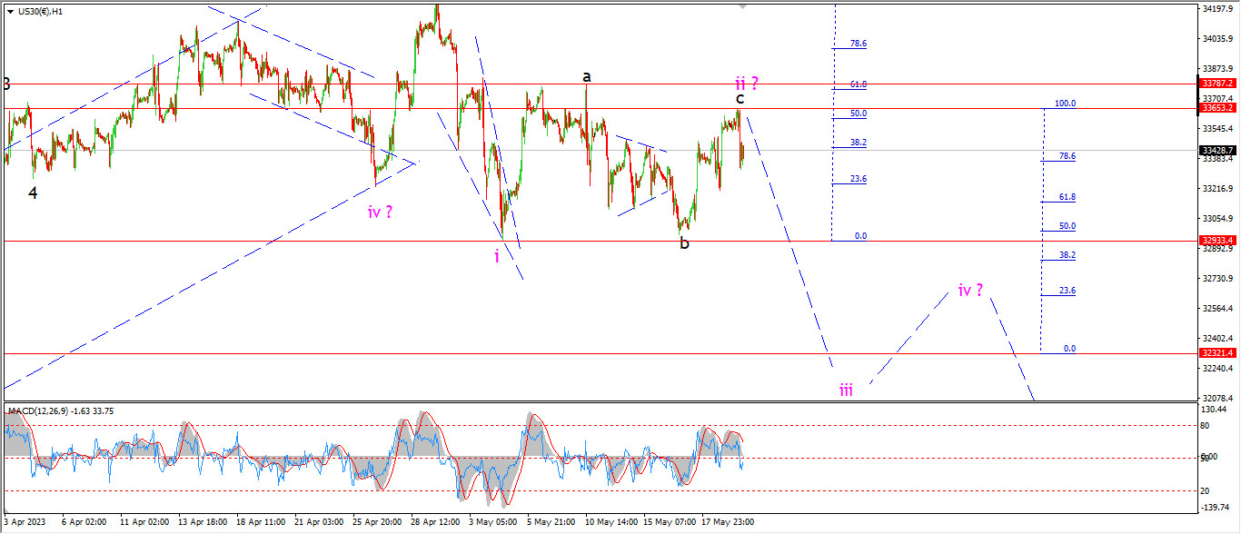Screen dimensions: 1241x534
Task: Click the 33545.4 price axis value
Action: coord(1216,129)
